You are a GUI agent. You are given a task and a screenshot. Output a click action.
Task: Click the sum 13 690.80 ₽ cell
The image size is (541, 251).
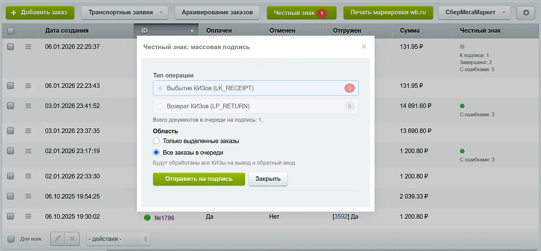pos(416,131)
